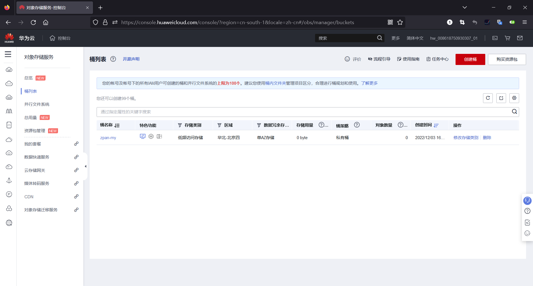This screenshot has height=286, width=533.
Task: Reload the browser page
Action: (33, 22)
